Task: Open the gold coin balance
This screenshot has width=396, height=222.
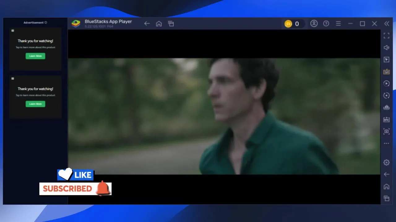Action: pos(293,24)
